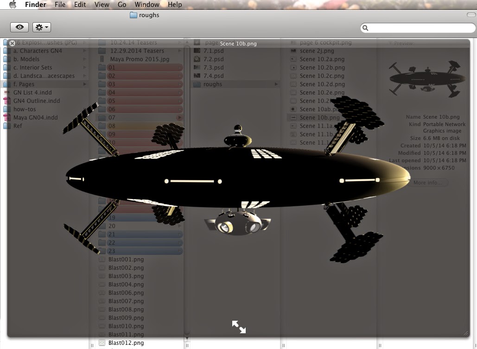Open the File menu
The width and height of the screenshot is (477, 349).
pyautogui.click(x=60, y=5)
